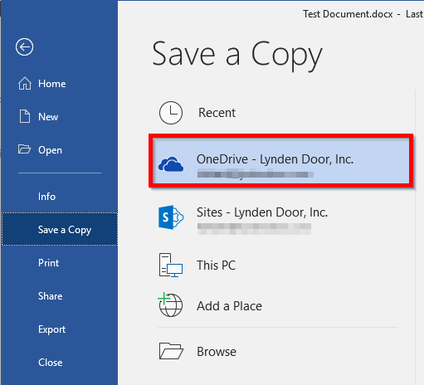424x385 pixels.
Task: Choose OneDrive - Lynden Door, Inc. location
Action: pyautogui.click(x=281, y=161)
